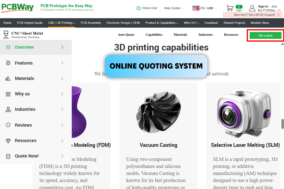This screenshot has height=189, width=284.
Task: Click the Reviews star icon
Action: click(8, 125)
